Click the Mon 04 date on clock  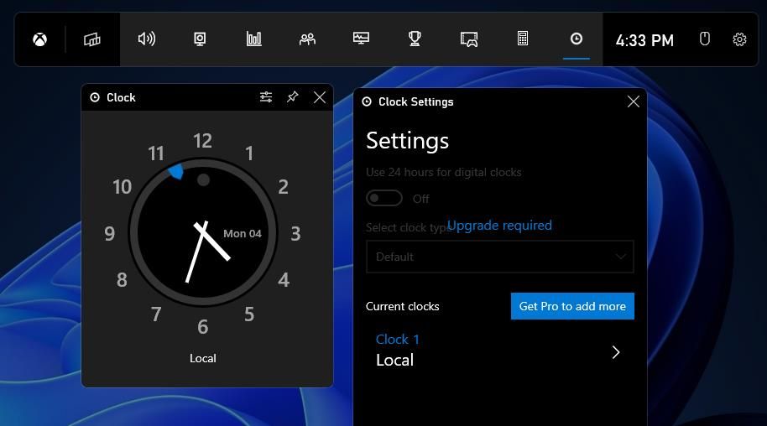coord(243,234)
